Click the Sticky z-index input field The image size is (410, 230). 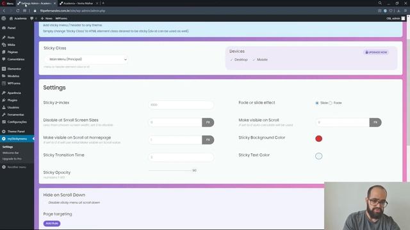click(x=181, y=105)
